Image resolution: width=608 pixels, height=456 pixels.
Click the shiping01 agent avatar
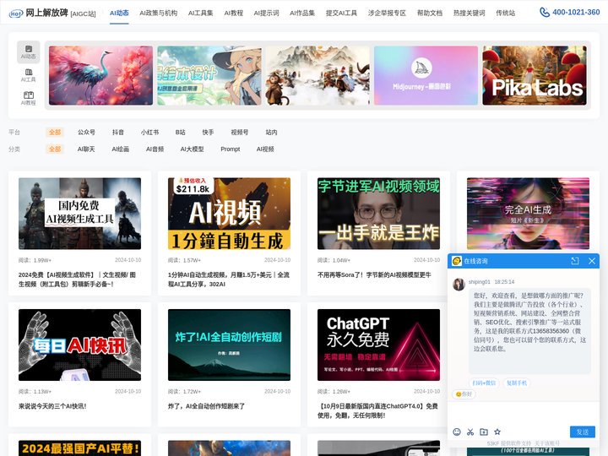[x=459, y=285]
